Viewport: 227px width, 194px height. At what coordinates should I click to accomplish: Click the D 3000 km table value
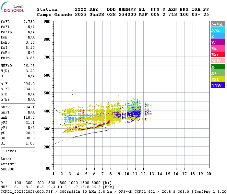96,183
